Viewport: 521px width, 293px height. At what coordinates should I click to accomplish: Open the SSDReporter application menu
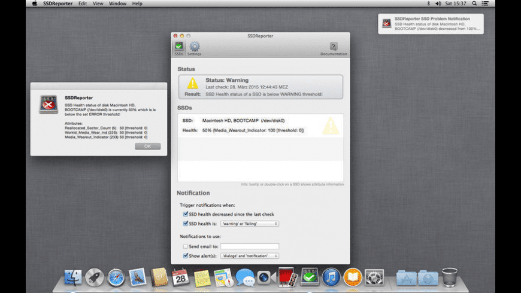(x=58, y=4)
